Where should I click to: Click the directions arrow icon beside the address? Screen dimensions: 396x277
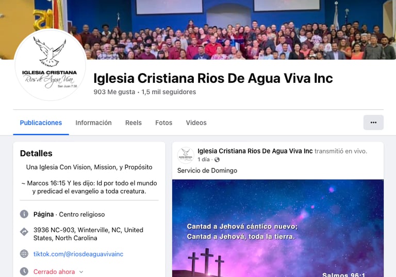coord(24,232)
